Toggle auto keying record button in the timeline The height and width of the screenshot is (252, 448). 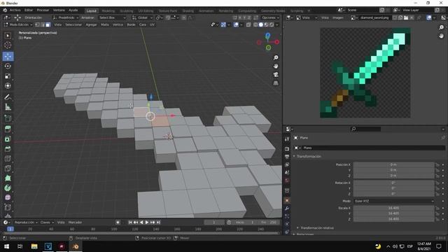118,223
